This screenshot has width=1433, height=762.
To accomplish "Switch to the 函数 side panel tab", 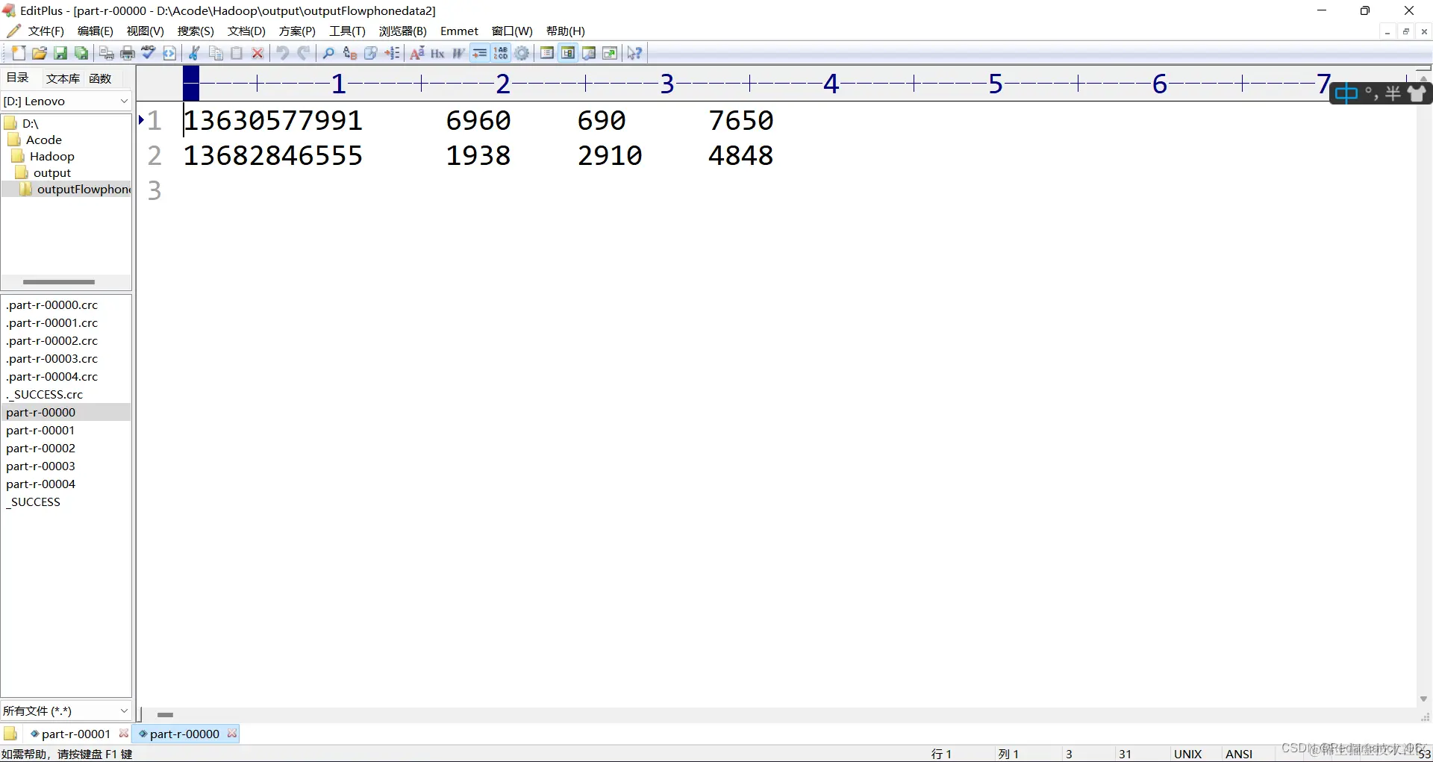I will tap(100, 78).
